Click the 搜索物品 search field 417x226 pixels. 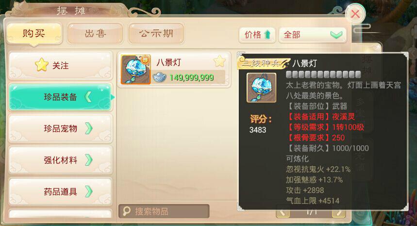click(164, 211)
